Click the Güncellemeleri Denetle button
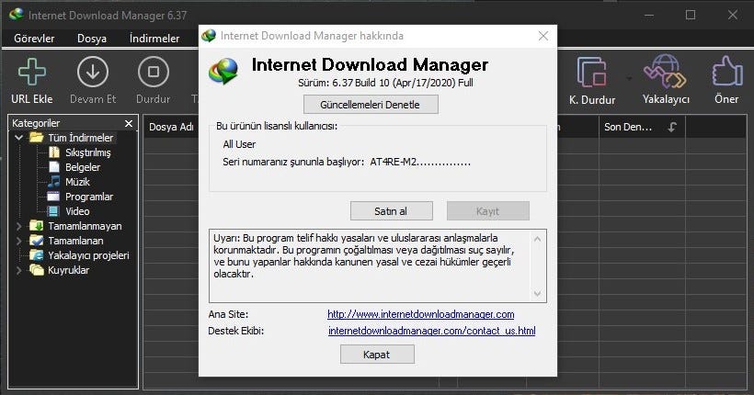 [x=371, y=105]
